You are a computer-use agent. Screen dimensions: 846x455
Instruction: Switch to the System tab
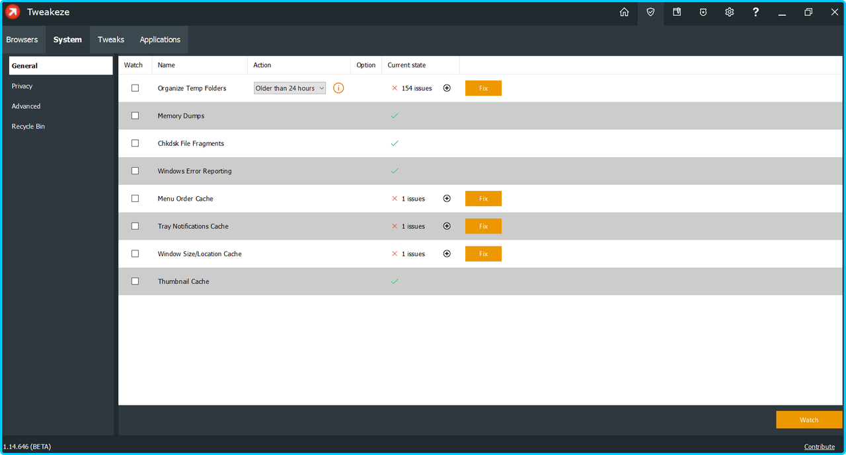[67, 40]
